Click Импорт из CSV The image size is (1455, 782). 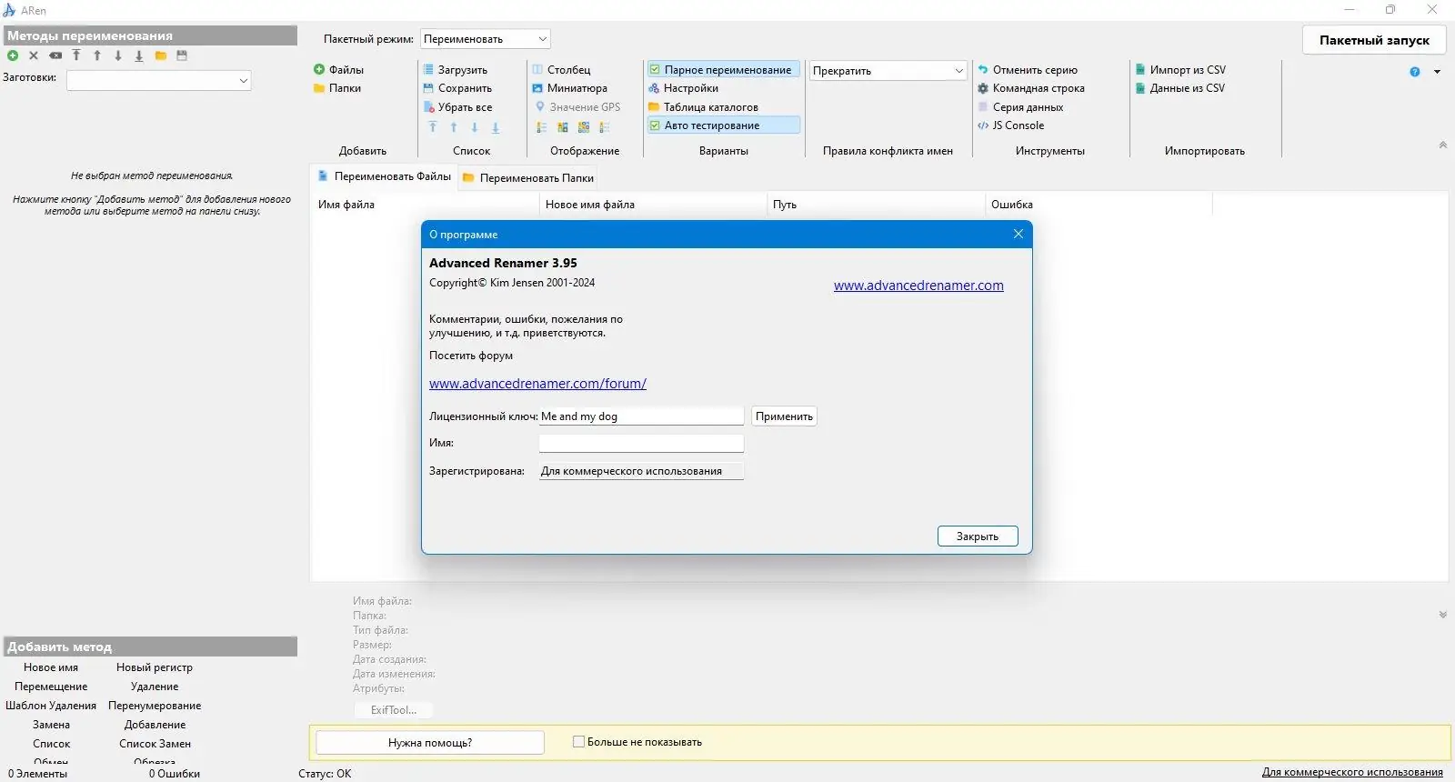point(1180,69)
